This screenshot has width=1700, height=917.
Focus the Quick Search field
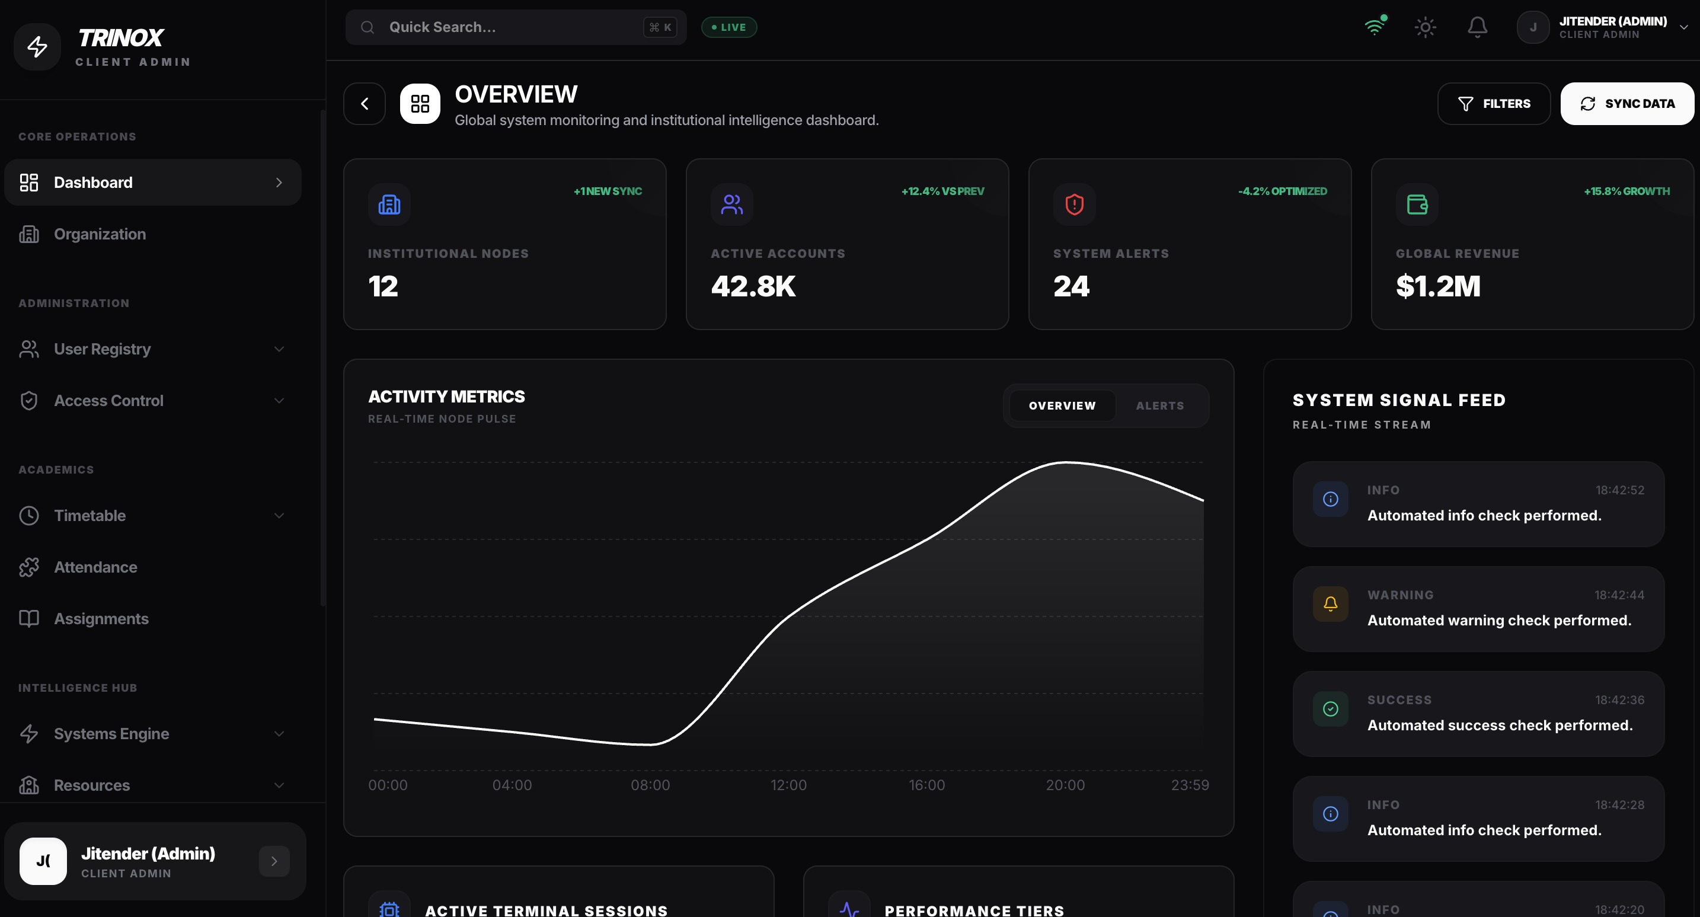(x=516, y=27)
